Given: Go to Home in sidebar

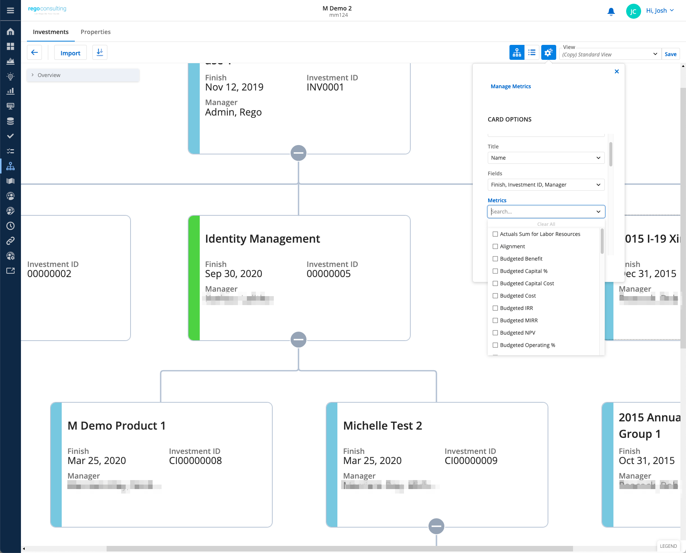Looking at the screenshot, I should pyautogui.click(x=10, y=31).
